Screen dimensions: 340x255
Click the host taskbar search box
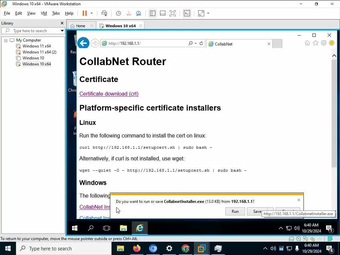(x=64, y=248)
